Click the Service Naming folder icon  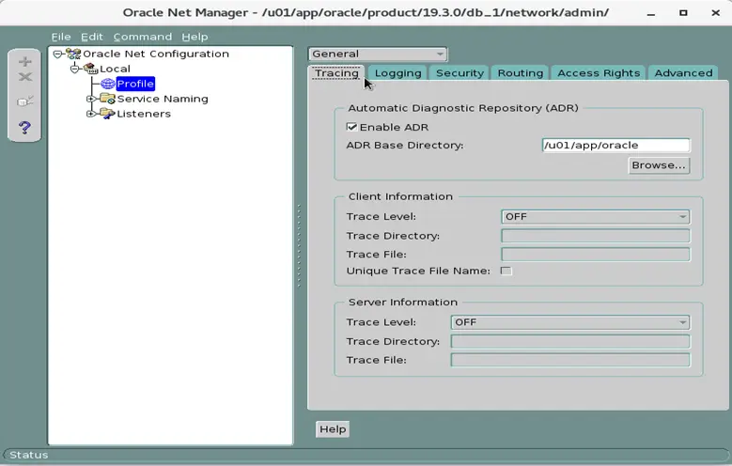[108, 99]
